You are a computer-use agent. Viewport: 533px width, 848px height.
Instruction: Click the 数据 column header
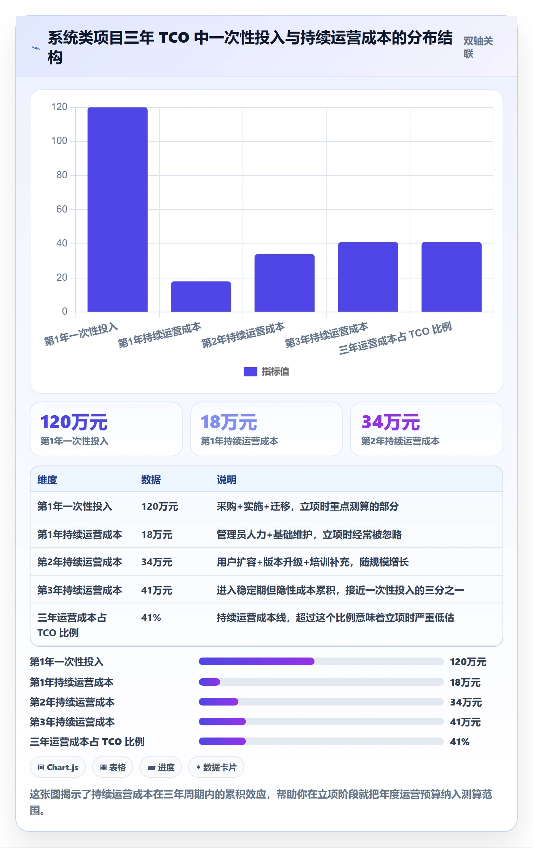[x=151, y=480]
